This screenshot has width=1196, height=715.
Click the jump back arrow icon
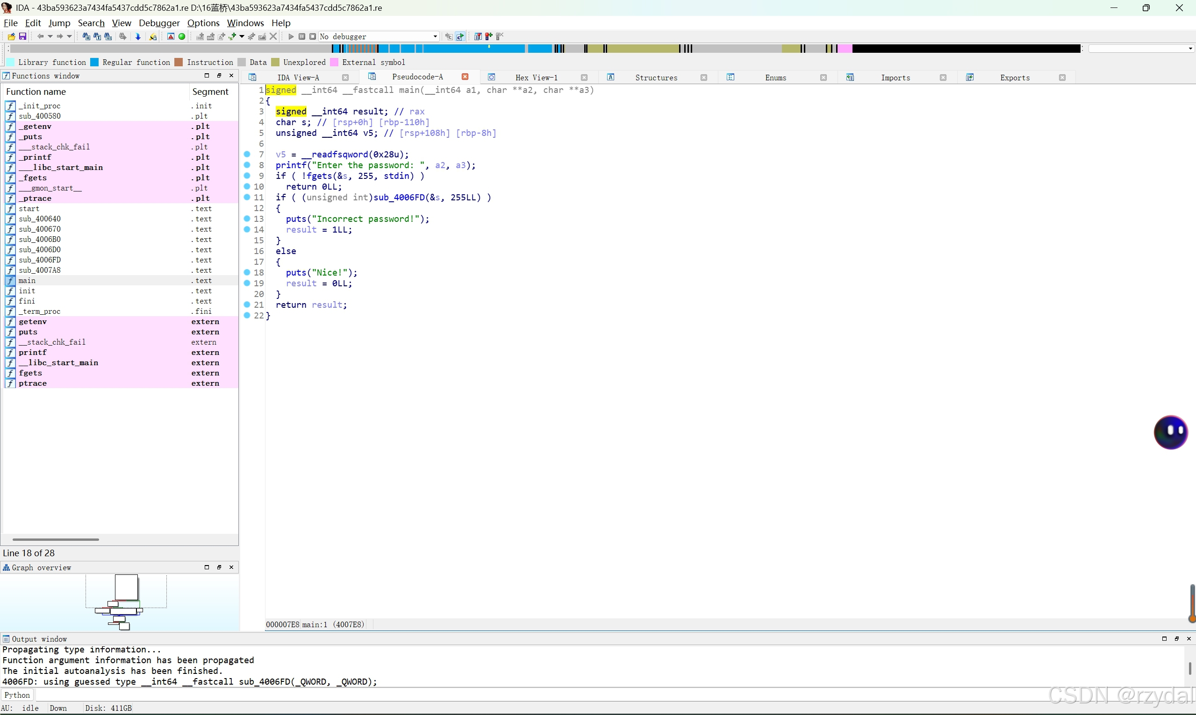pyautogui.click(x=41, y=36)
